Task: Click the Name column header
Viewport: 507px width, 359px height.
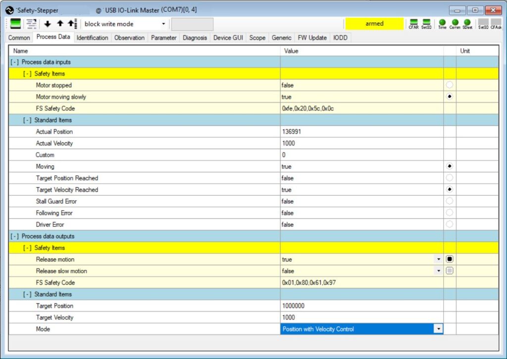Action: pos(21,51)
